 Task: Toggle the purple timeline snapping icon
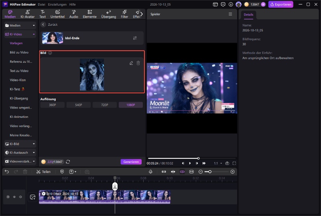point(182,172)
